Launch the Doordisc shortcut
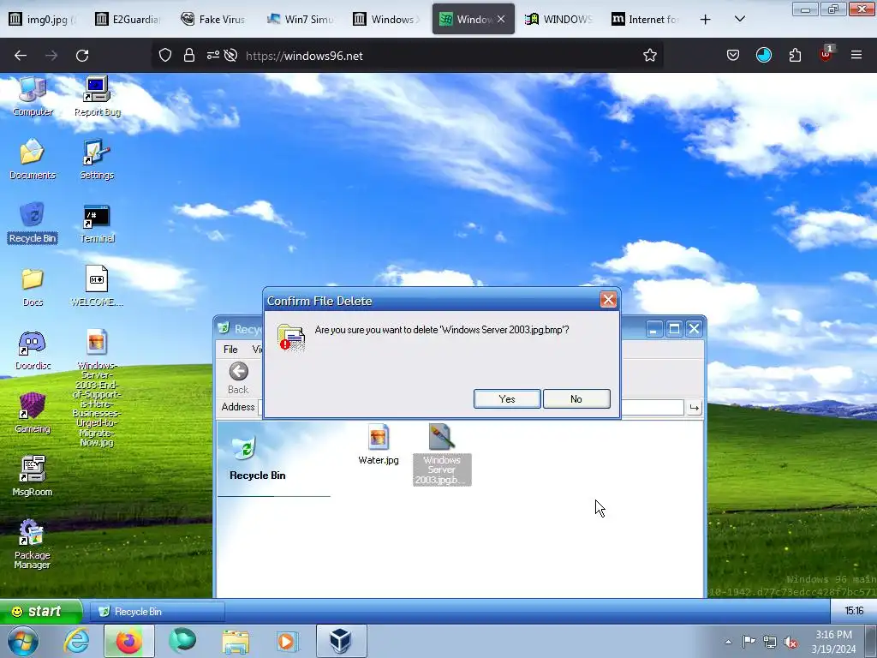This screenshot has width=877, height=658. pos(33,350)
